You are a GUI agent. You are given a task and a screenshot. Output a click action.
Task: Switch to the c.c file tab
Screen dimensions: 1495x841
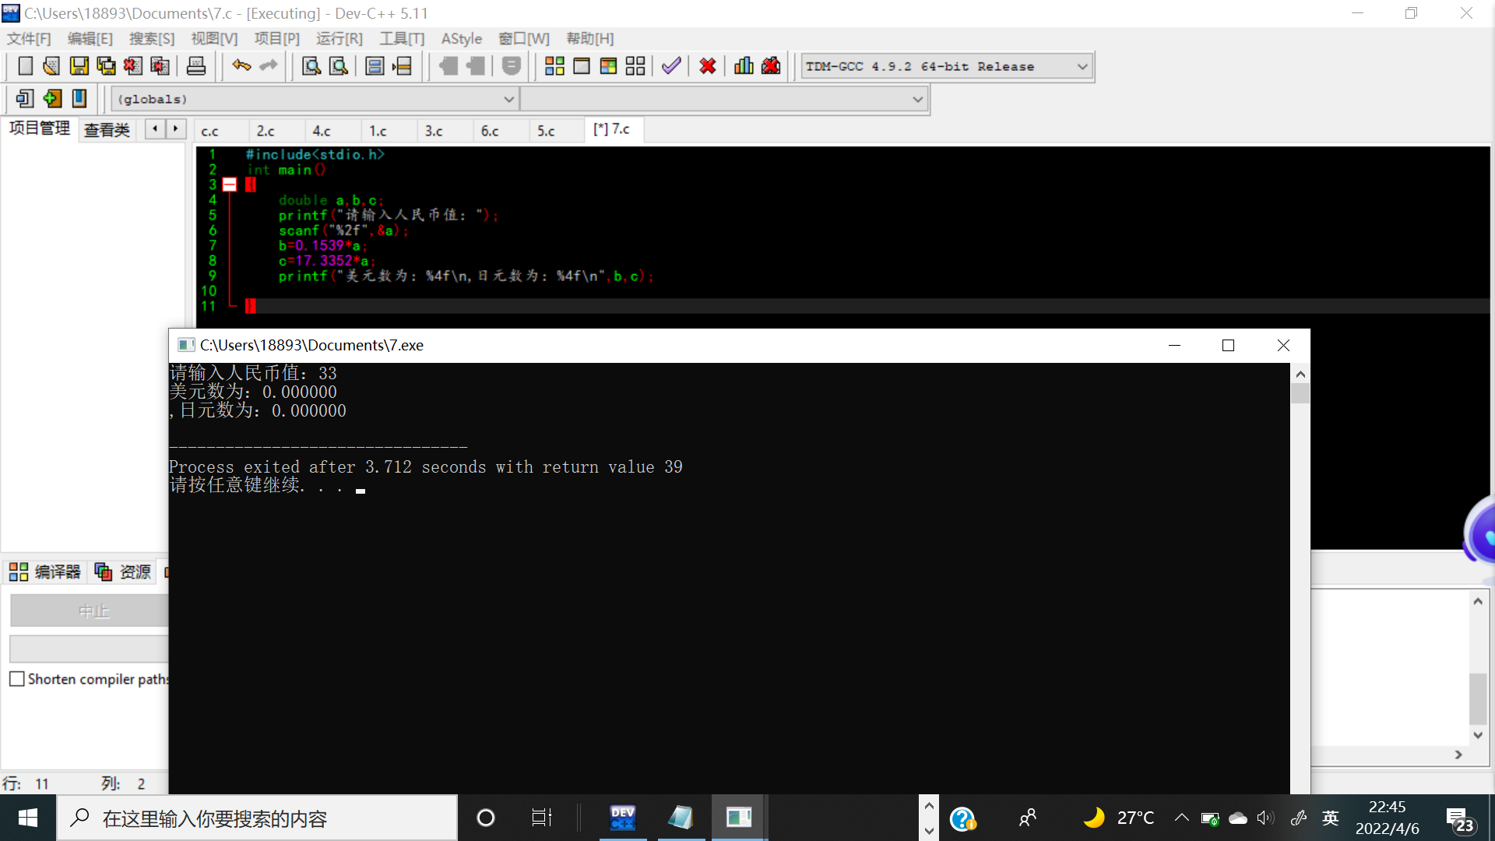(x=210, y=131)
